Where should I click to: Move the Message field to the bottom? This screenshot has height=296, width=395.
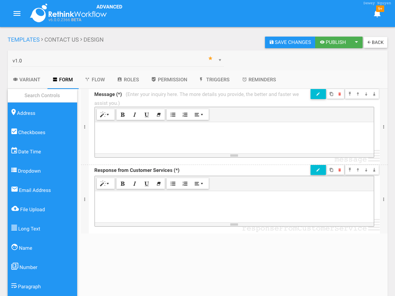pos(374,94)
